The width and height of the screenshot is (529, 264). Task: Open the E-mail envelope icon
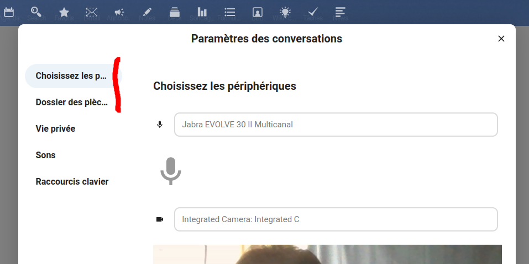pos(91,13)
